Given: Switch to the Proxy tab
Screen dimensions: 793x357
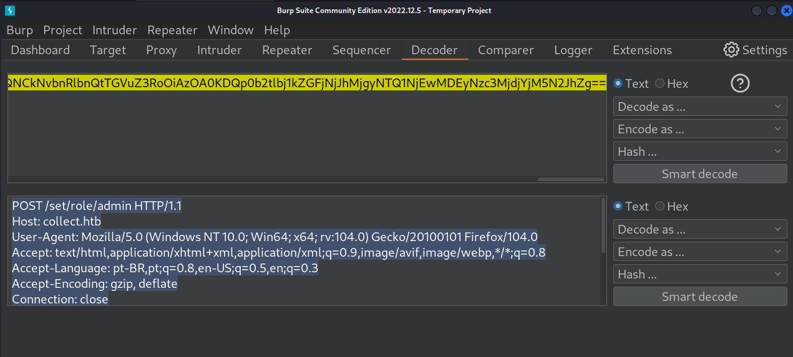Looking at the screenshot, I should [162, 50].
